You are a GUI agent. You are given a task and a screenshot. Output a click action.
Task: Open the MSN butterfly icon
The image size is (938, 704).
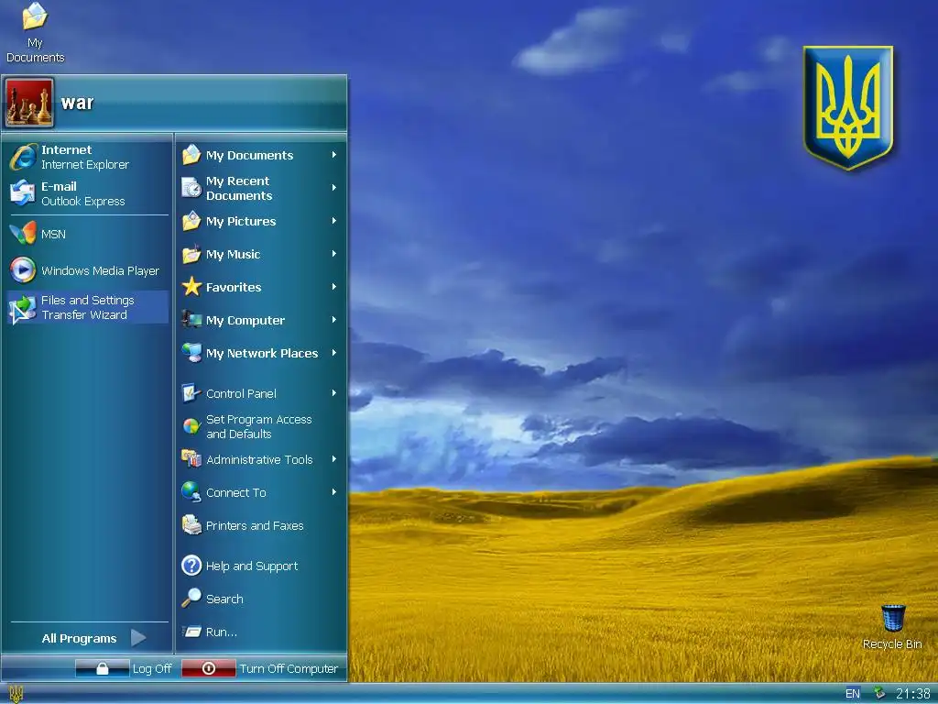pyautogui.click(x=23, y=234)
